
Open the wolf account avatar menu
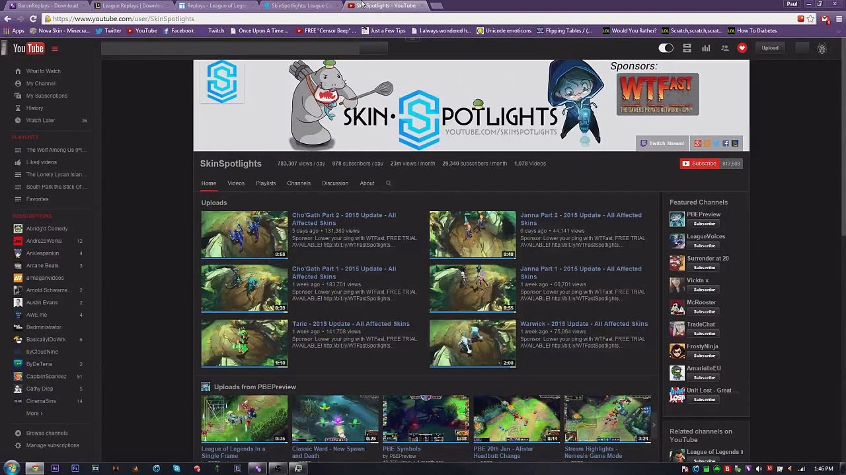(x=822, y=48)
